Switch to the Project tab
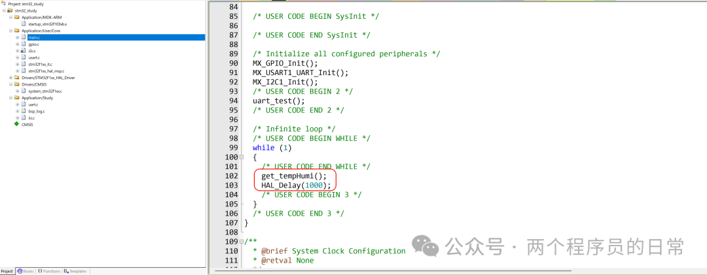707x275 pixels. click(8, 271)
